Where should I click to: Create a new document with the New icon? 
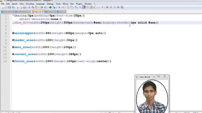tap(2, 7)
